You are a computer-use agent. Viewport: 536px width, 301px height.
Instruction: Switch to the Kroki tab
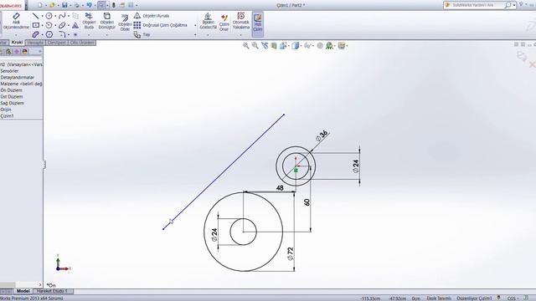pyautogui.click(x=17, y=43)
